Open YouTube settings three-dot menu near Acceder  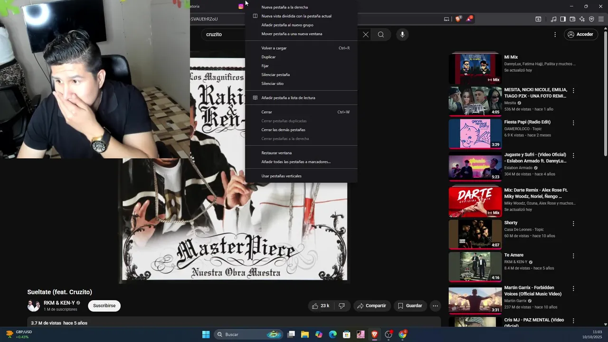point(555,34)
